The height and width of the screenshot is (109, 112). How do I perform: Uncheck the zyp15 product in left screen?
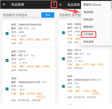pyautogui.click(x=7, y=61)
